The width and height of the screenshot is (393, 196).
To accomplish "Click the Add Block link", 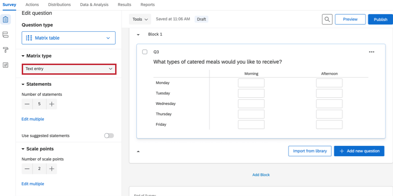I will coord(261,175).
